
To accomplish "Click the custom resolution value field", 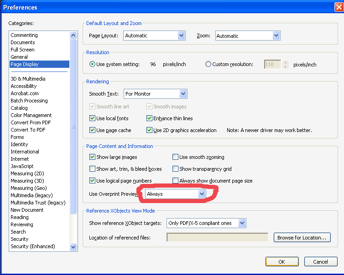I will 272,64.
